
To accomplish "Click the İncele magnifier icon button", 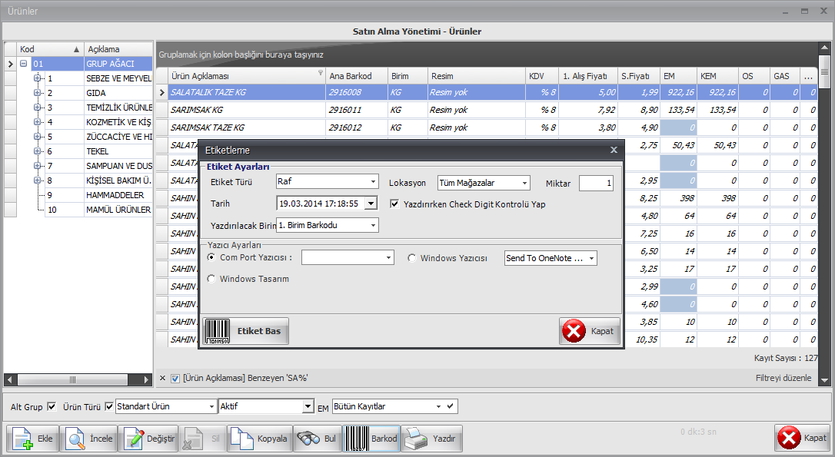I will click(x=88, y=439).
